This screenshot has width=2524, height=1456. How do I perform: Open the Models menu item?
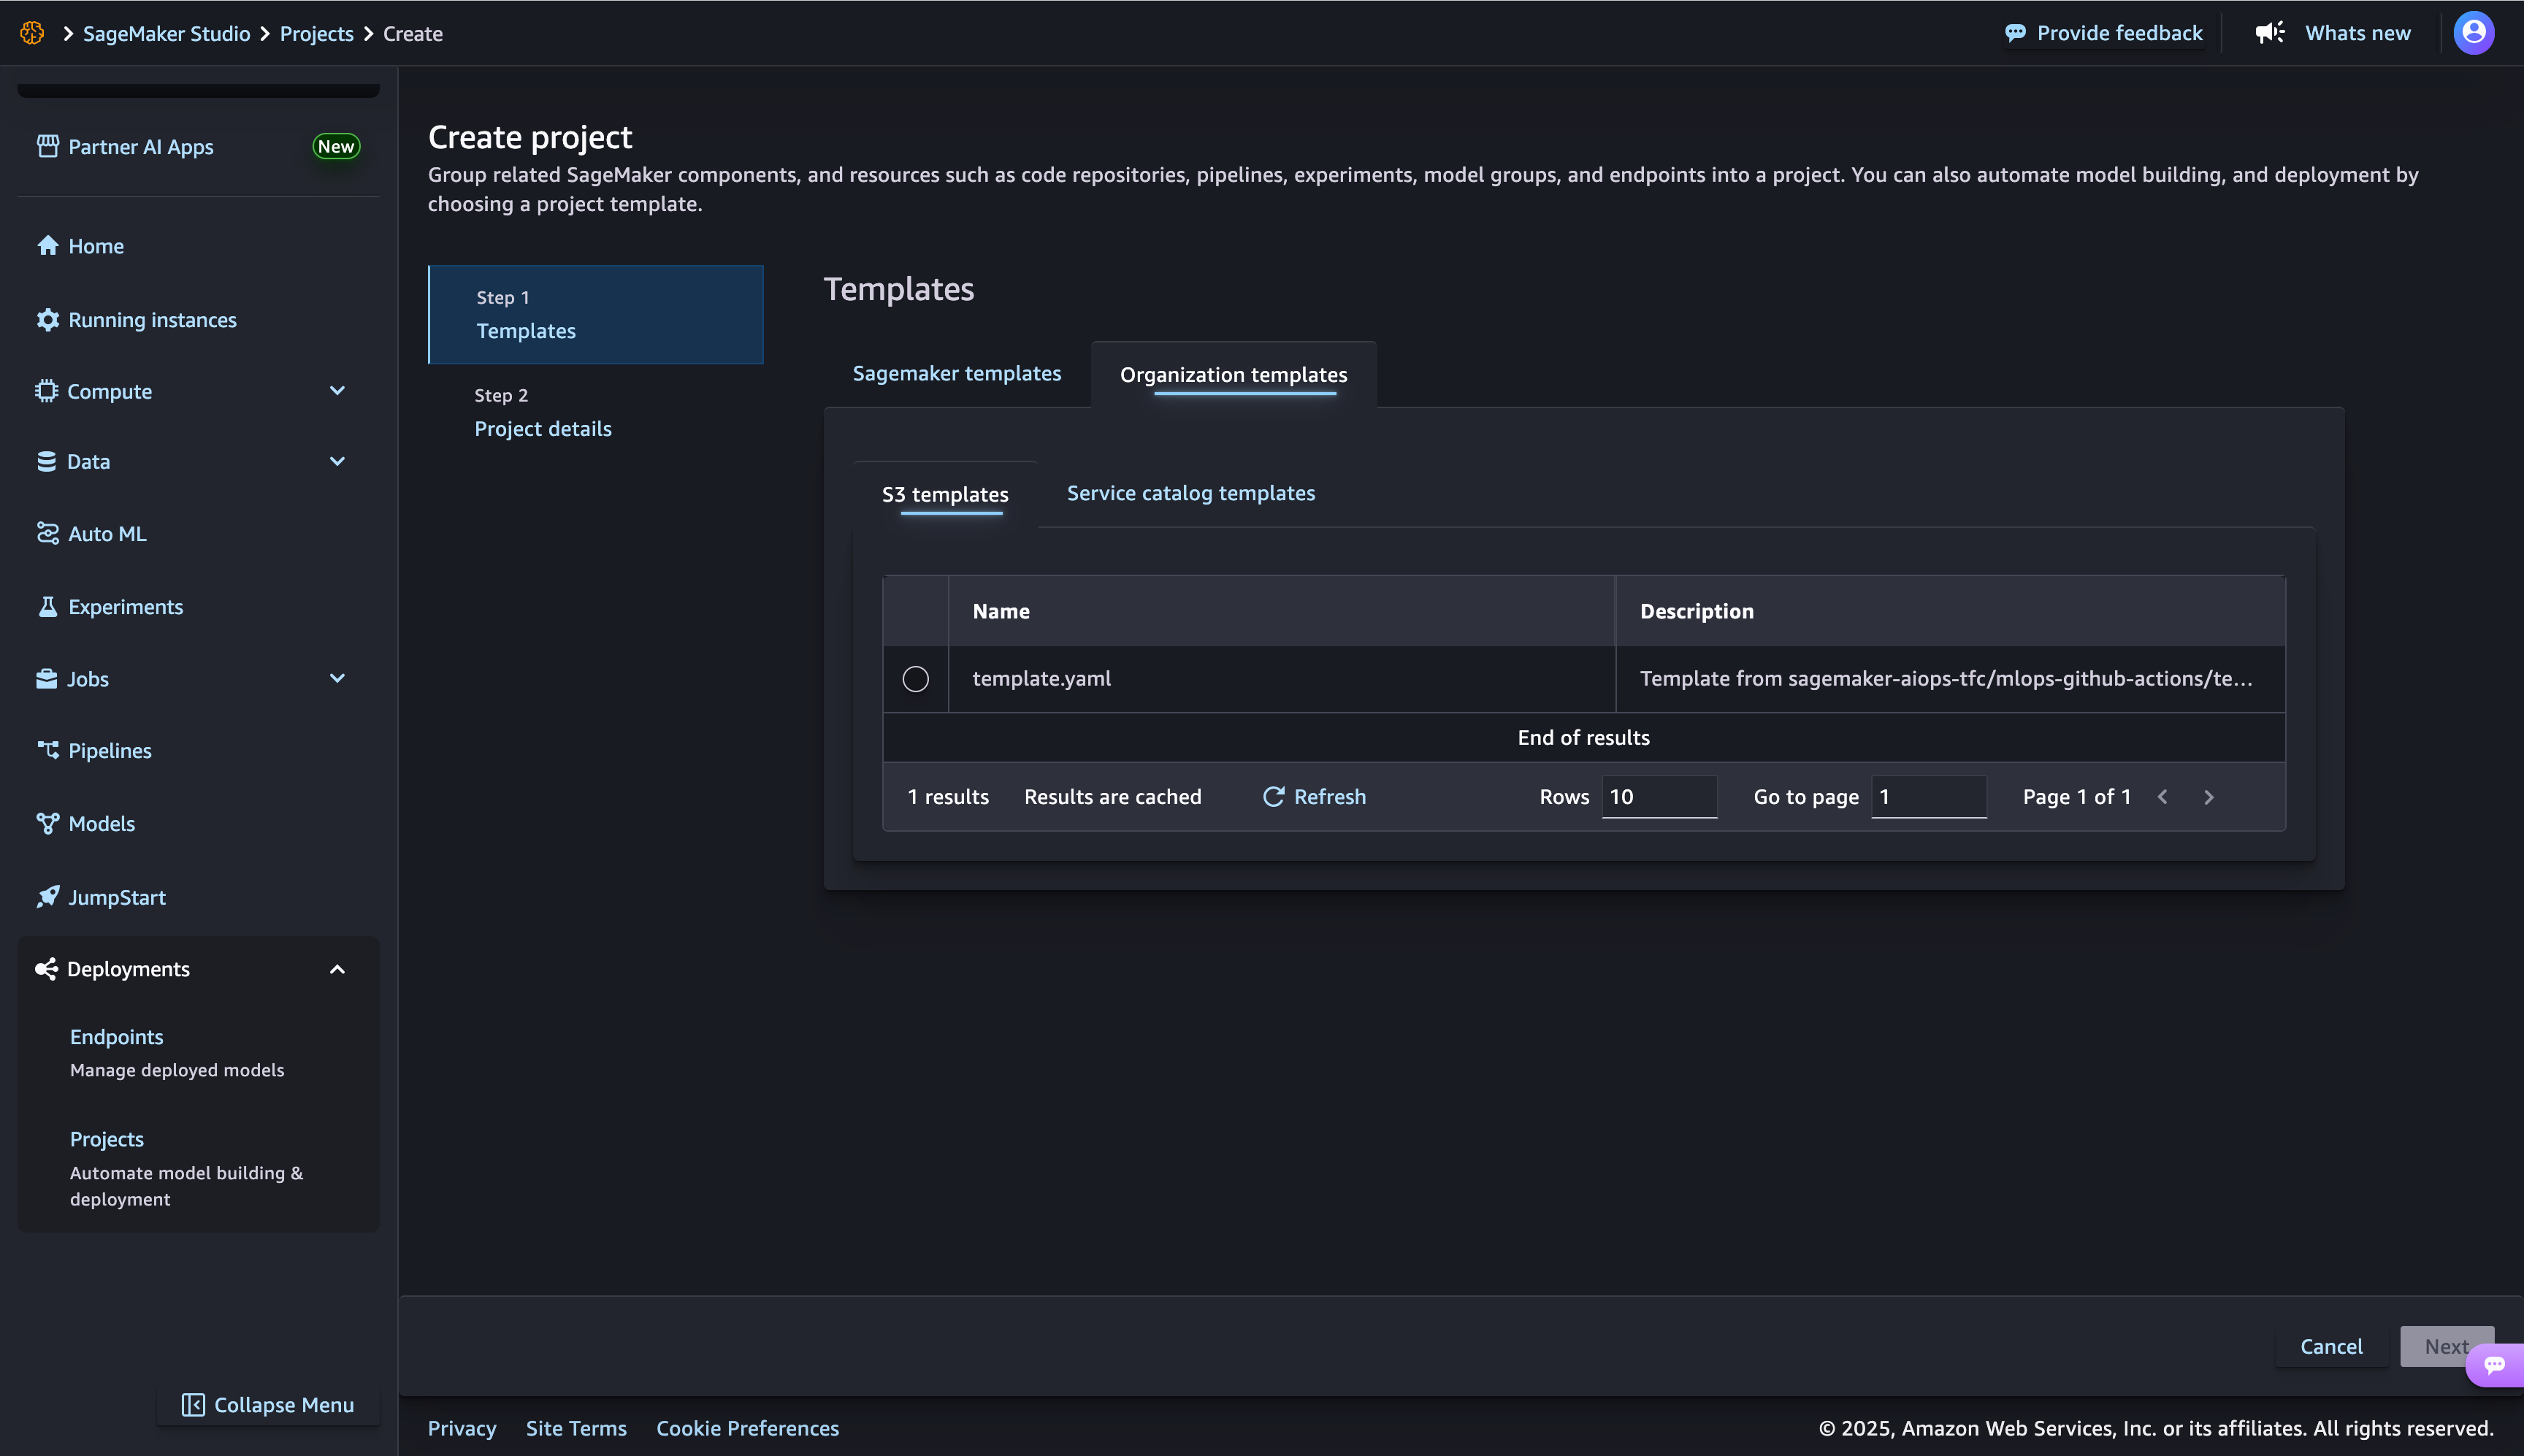click(x=198, y=823)
